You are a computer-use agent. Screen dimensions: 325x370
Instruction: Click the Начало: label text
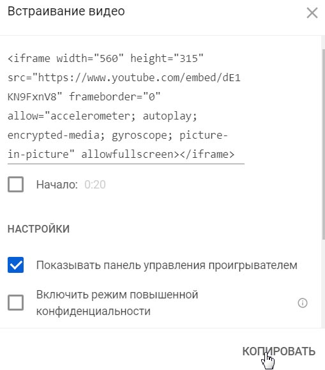click(57, 185)
